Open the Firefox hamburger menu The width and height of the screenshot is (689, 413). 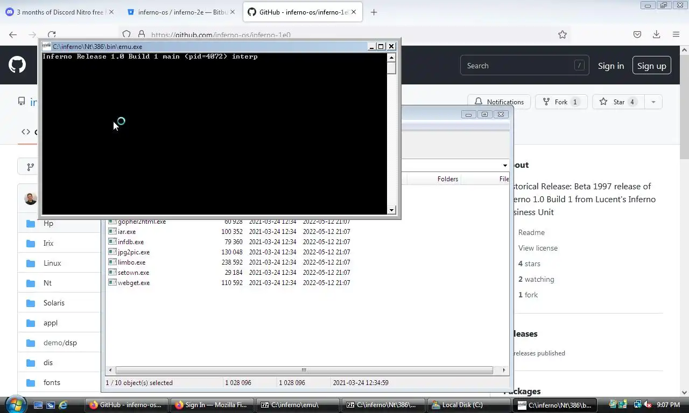pyautogui.click(x=676, y=34)
